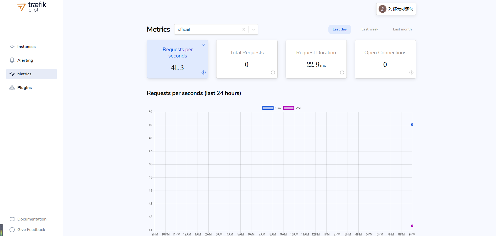Click the Give Feedback alert icon
This screenshot has height=236, width=496.
tap(12, 230)
